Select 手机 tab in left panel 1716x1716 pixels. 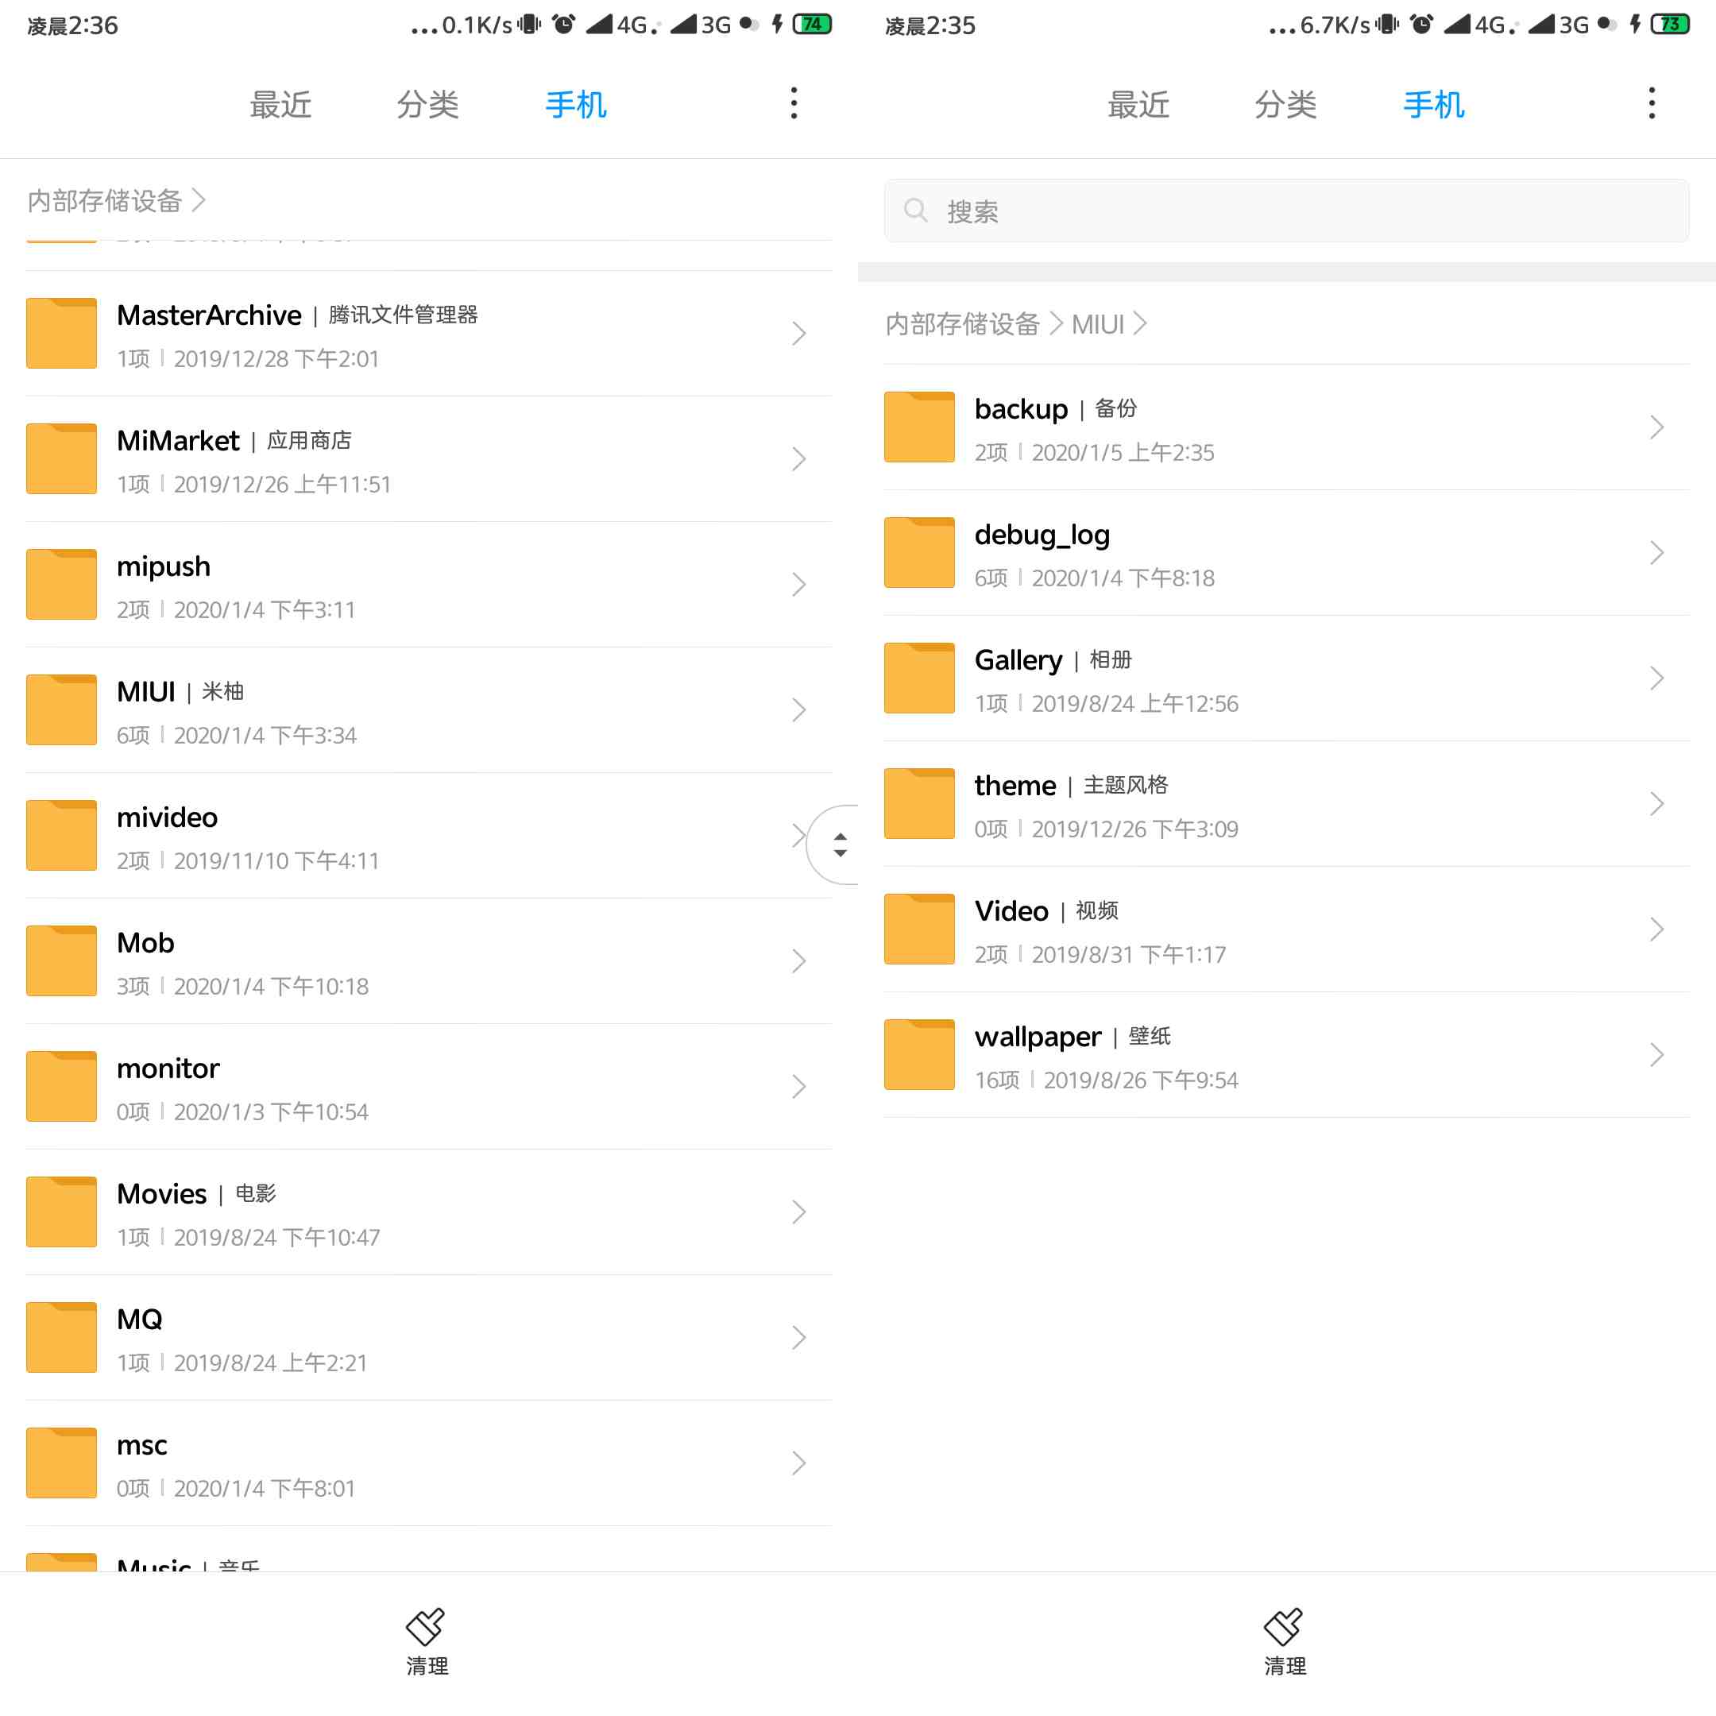pos(577,104)
